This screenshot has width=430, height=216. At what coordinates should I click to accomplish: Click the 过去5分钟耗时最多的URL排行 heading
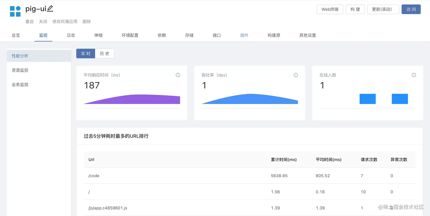coord(116,136)
